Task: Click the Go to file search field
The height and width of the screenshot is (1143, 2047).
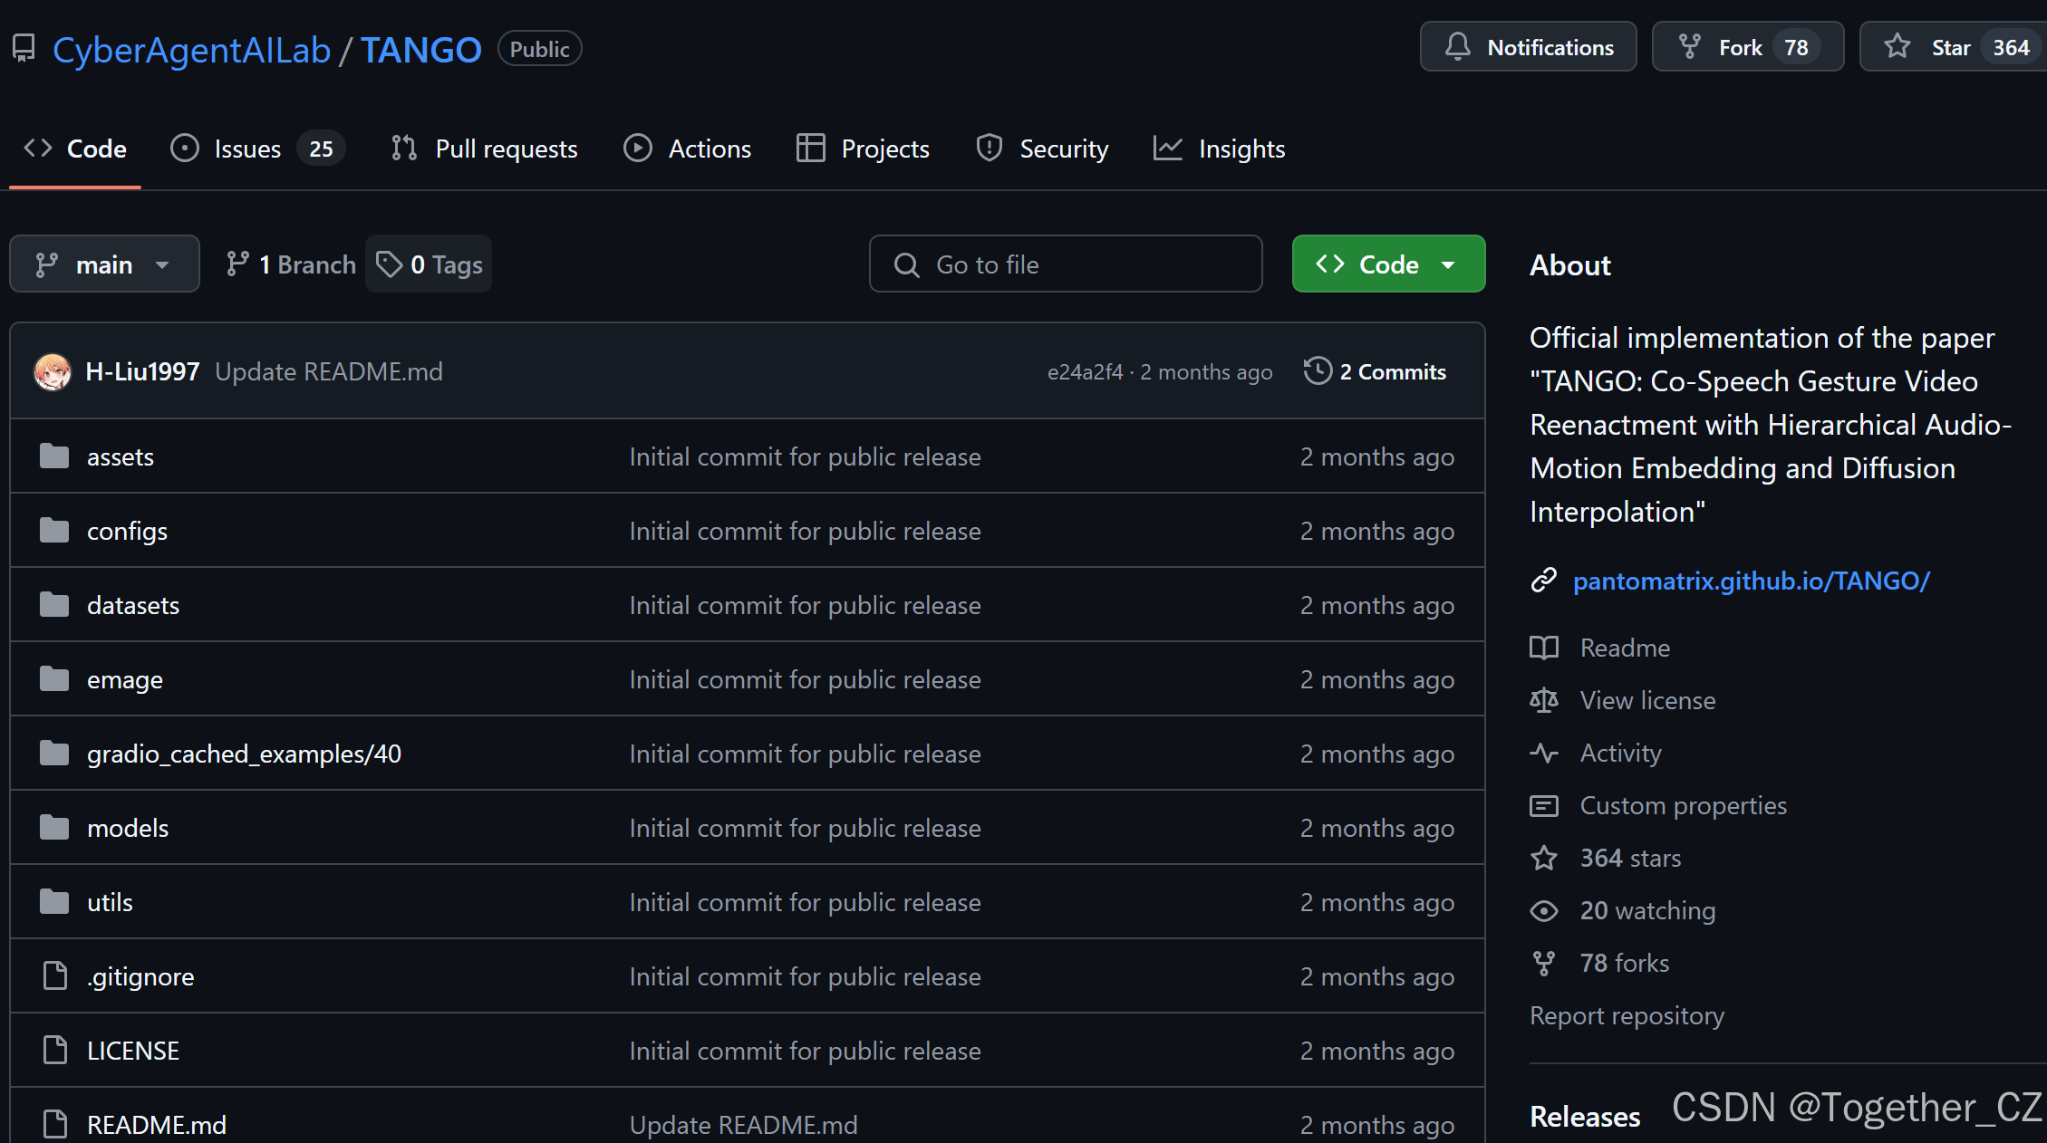Action: coord(1066,264)
